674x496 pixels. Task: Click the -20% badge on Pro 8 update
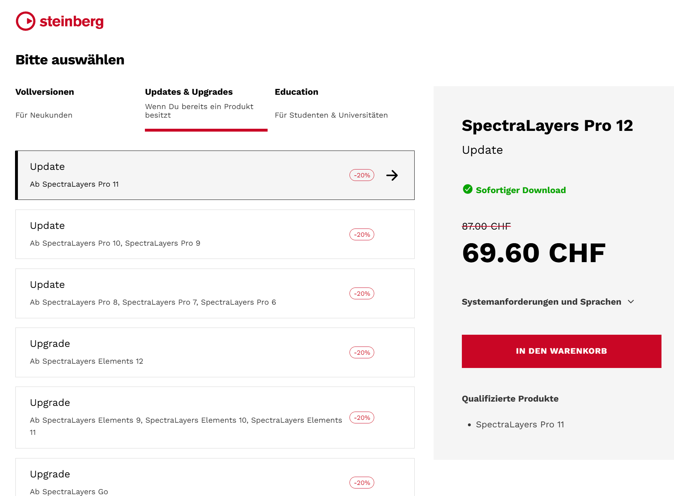pos(362,294)
